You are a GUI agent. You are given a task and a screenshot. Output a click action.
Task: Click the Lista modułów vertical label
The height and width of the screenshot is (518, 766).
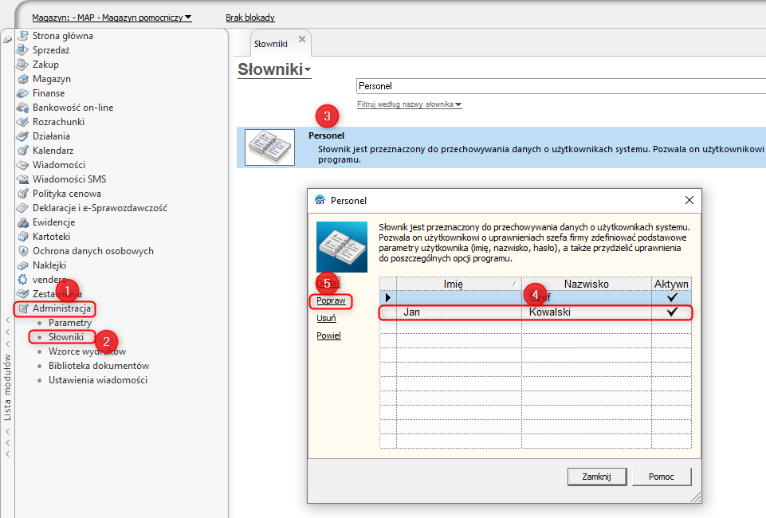click(x=7, y=387)
